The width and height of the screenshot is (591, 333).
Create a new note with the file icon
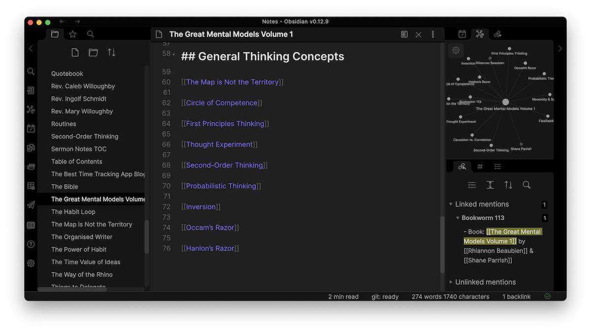[75, 53]
